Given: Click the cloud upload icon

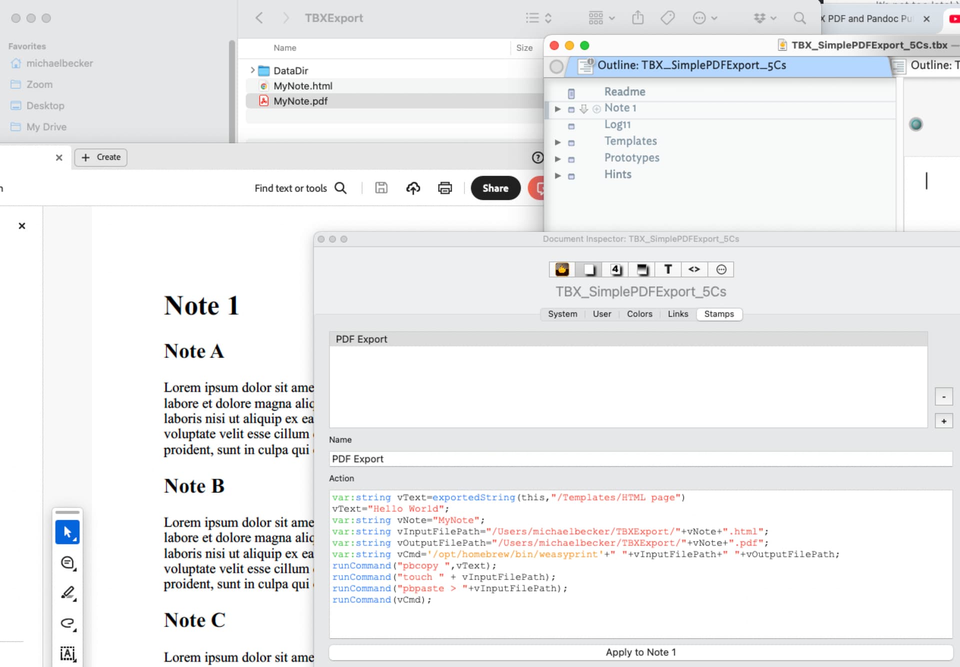Looking at the screenshot, I should pos(413,188).
